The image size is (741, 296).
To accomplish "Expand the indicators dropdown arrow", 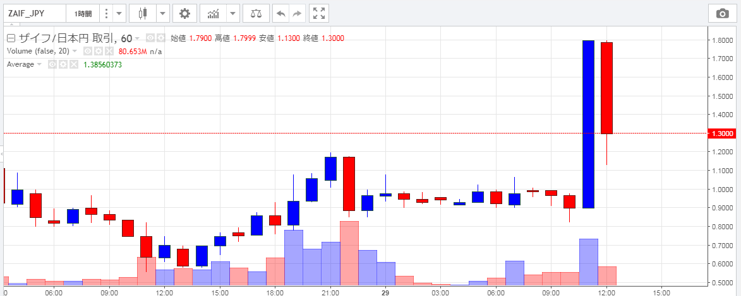I will [x=234, y=14].
